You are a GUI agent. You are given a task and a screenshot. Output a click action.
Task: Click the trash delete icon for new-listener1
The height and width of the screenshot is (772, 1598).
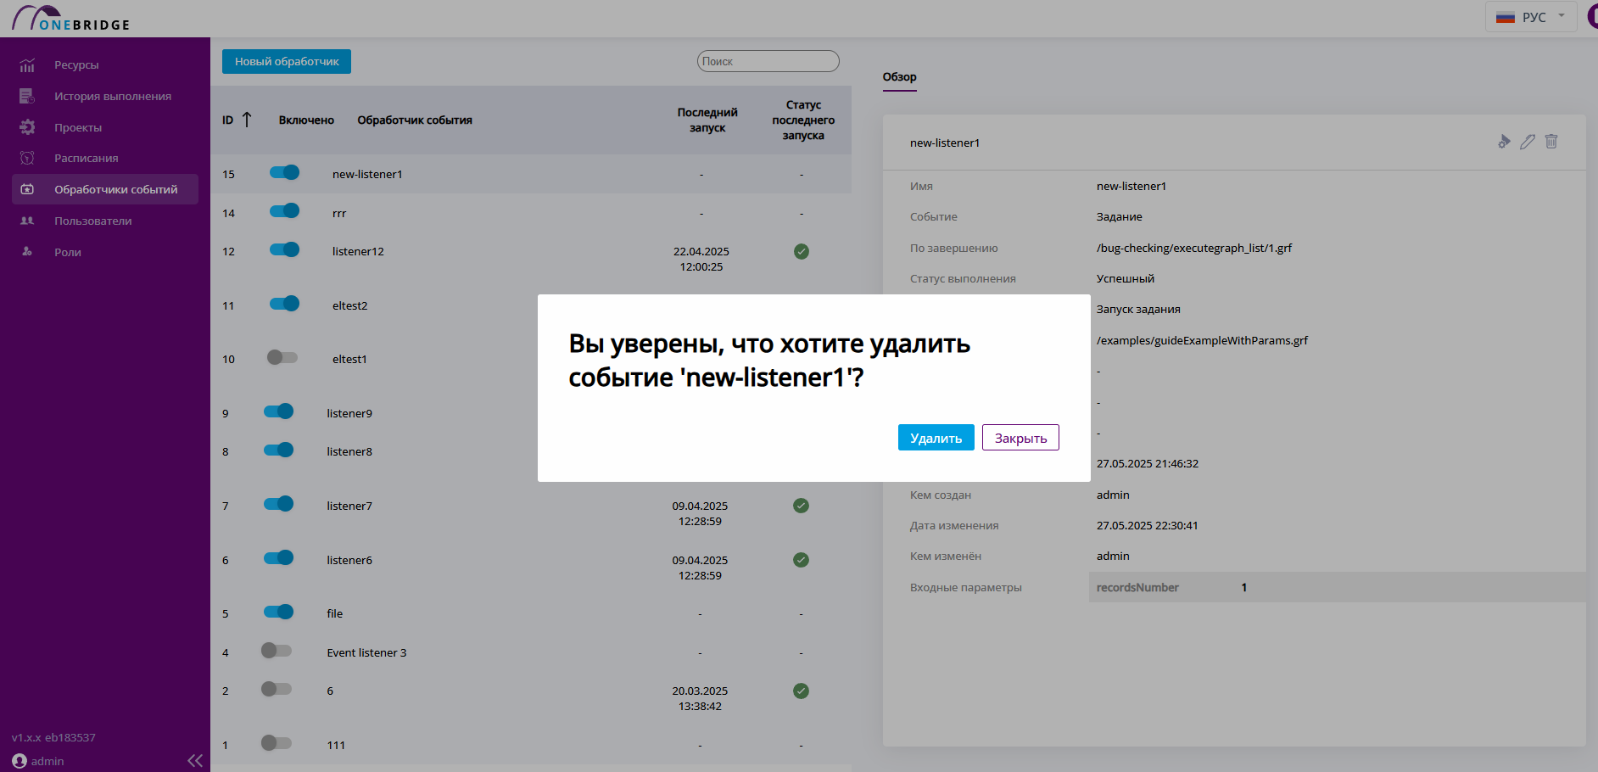click(1551, 142)
